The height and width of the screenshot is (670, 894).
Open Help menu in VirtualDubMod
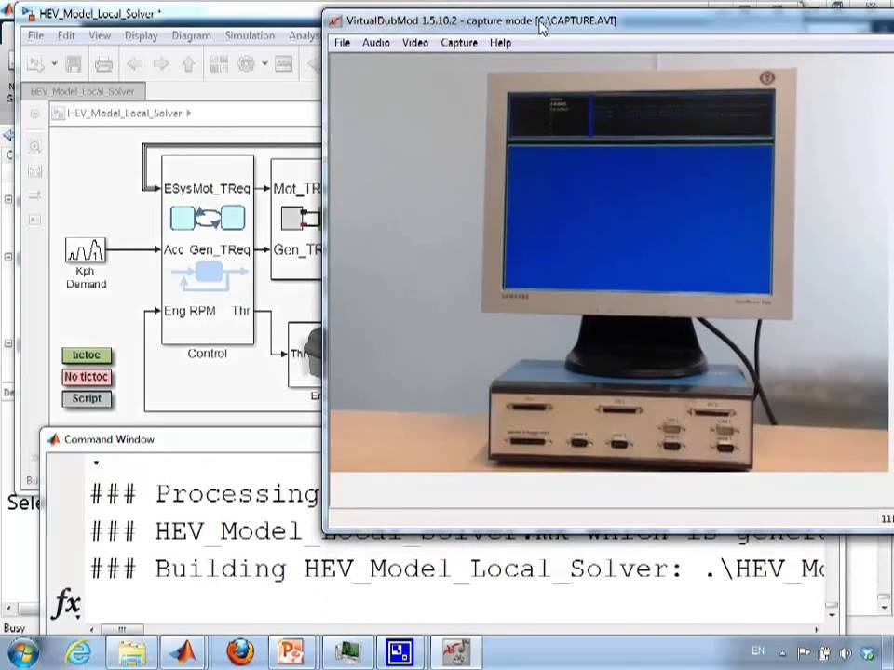(x=501, y=43)
